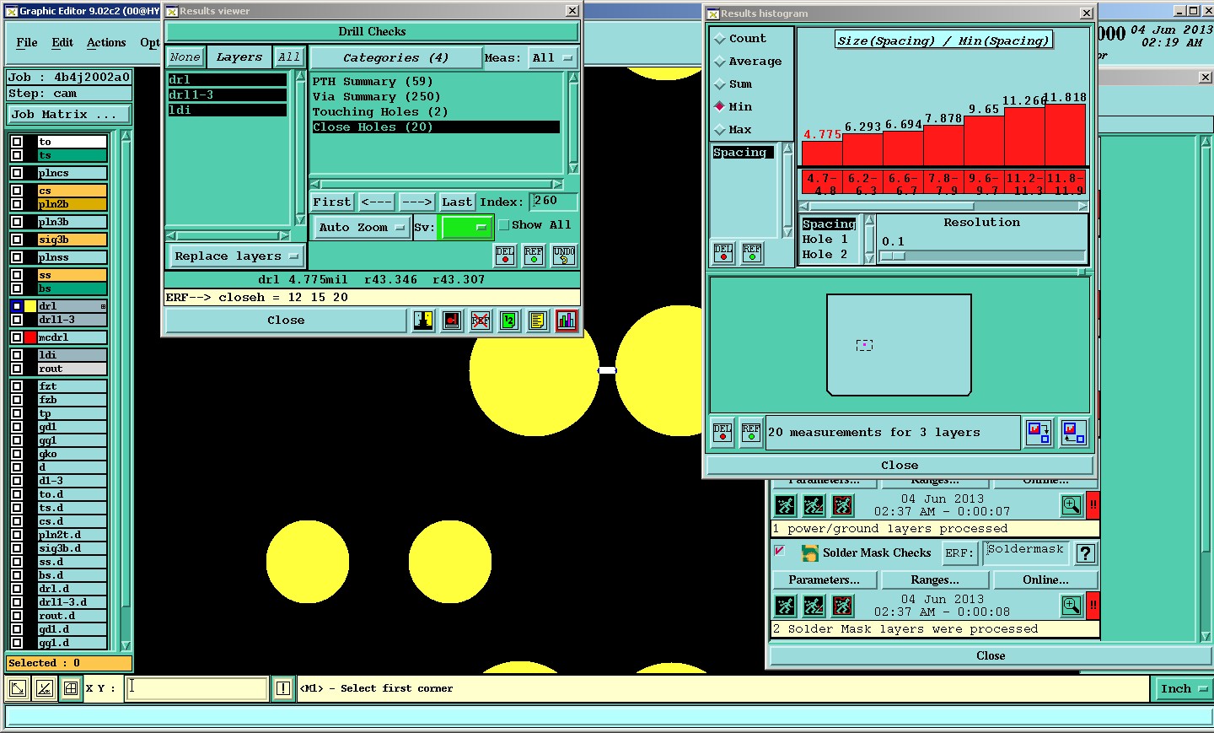
Task: Open the Edit menu
Action: click(62, 43)
